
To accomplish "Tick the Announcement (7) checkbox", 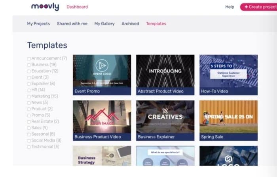I will pyautogui.click(x=29, y=58).
